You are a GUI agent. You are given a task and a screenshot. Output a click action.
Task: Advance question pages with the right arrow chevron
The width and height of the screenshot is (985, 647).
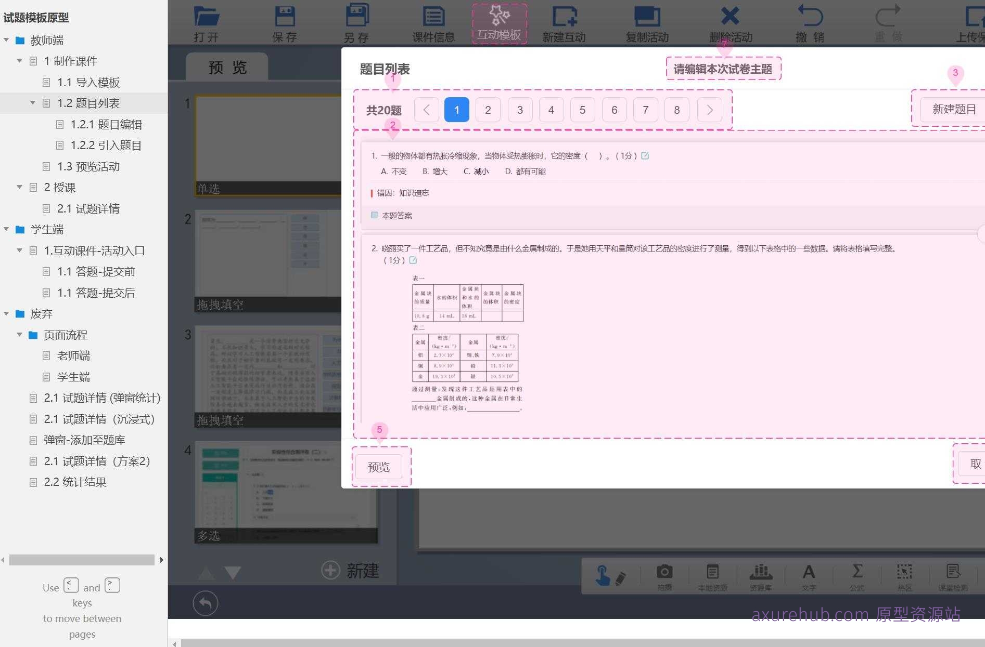tap(709, 110)
